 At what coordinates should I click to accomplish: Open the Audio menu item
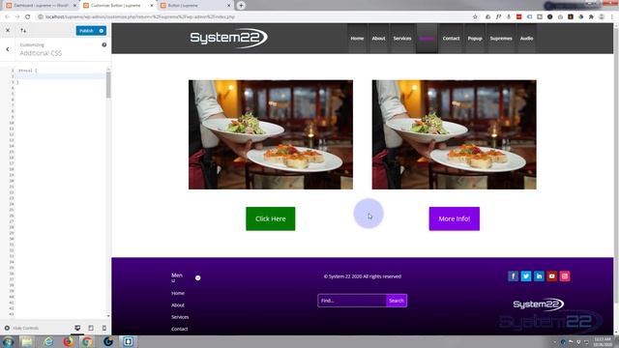point(526,39)
